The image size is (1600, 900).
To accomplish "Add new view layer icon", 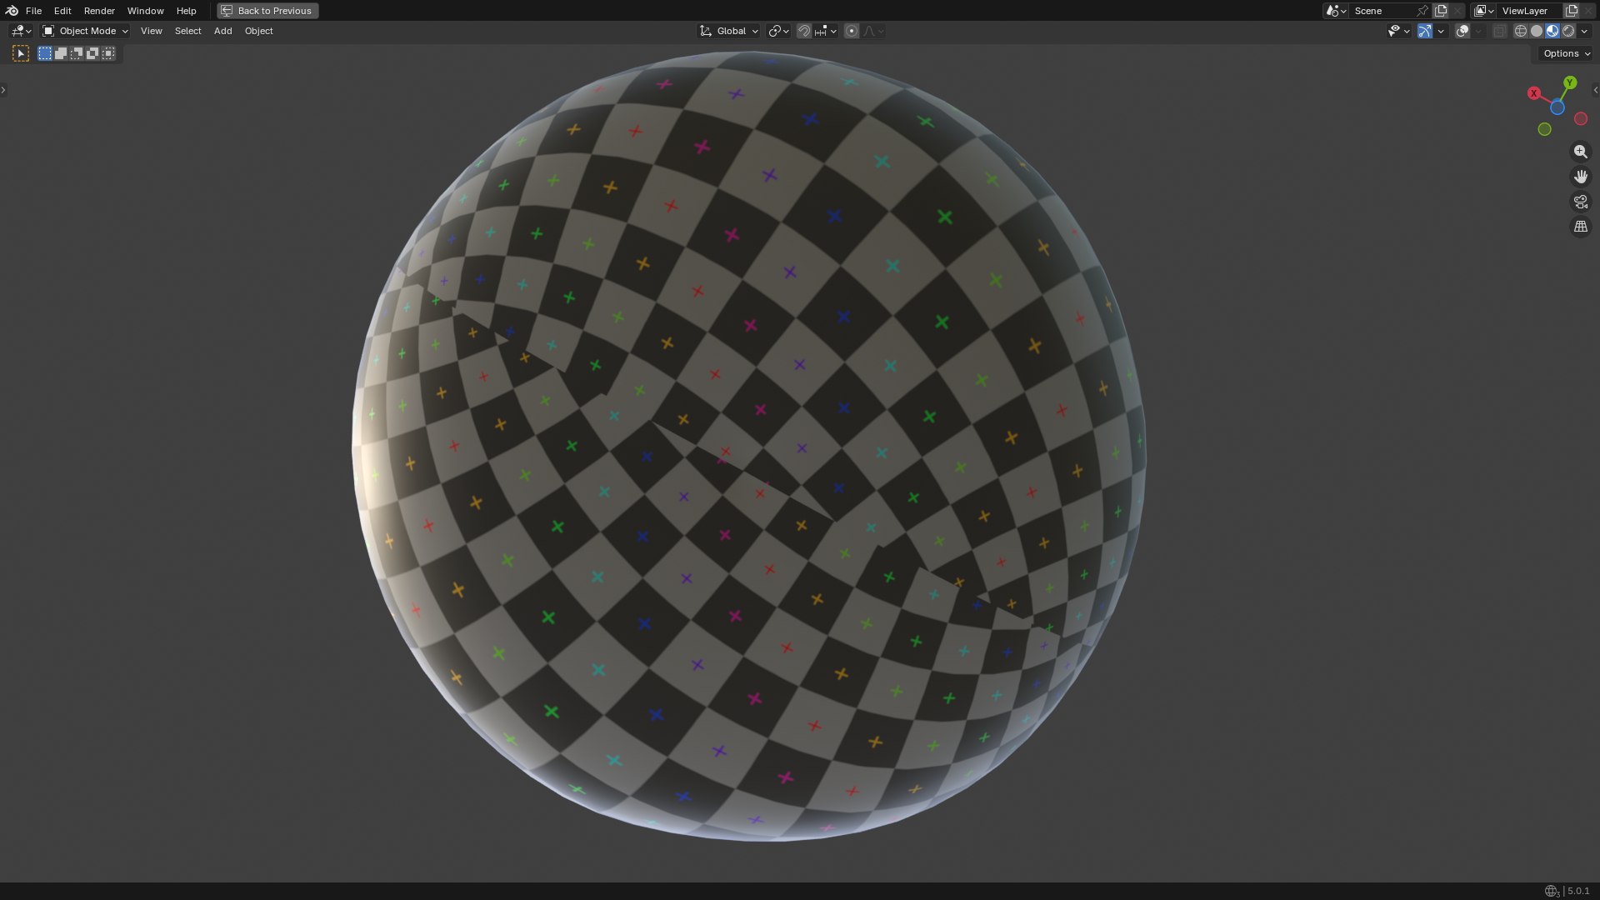I will point(1572,11).
